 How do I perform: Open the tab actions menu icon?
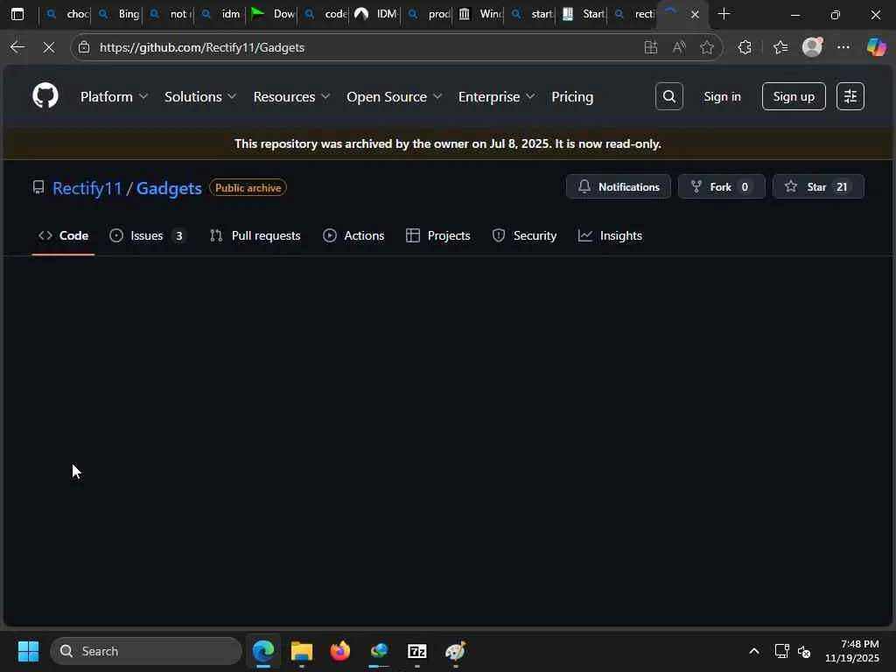point(17,14)
